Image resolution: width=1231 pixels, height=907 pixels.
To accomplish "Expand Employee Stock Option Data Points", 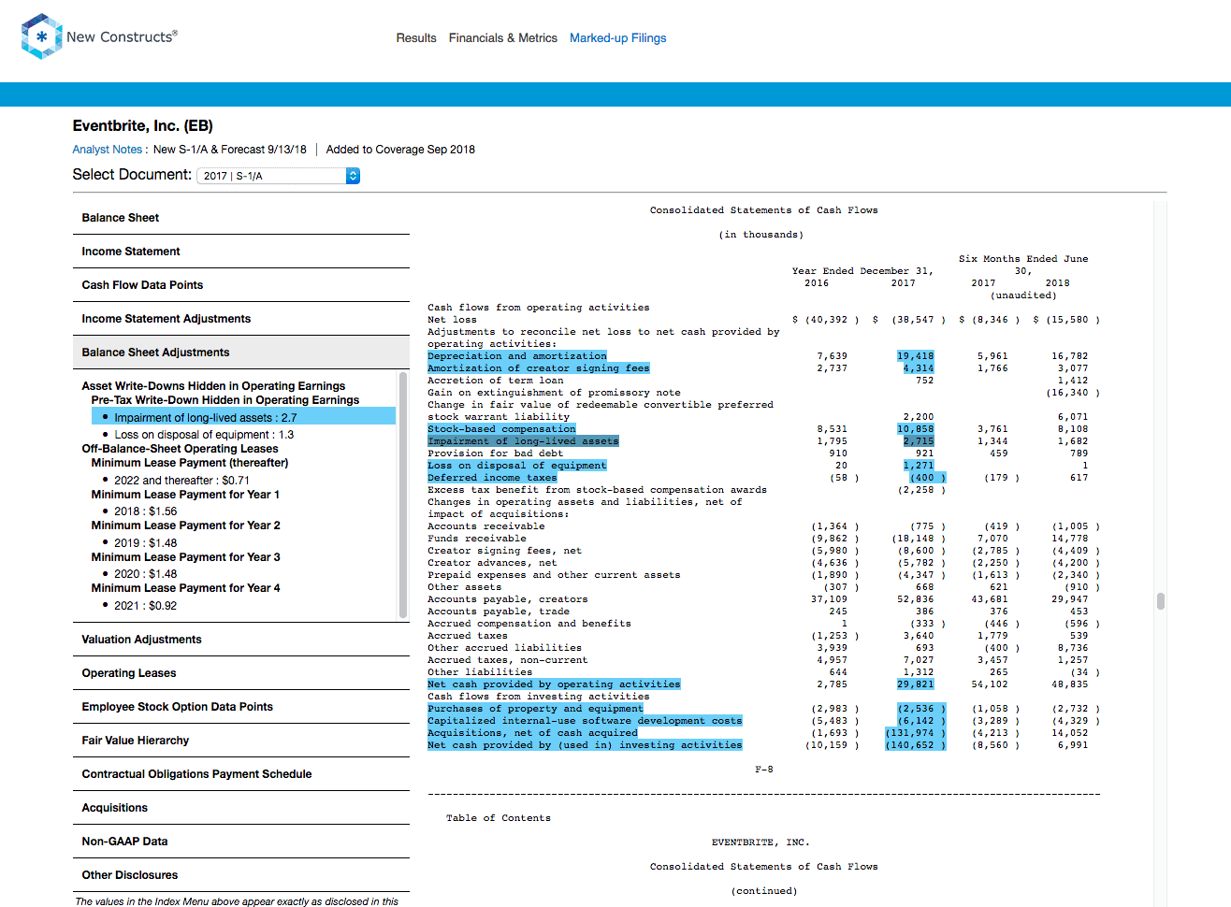I will (x=241, y=707).
